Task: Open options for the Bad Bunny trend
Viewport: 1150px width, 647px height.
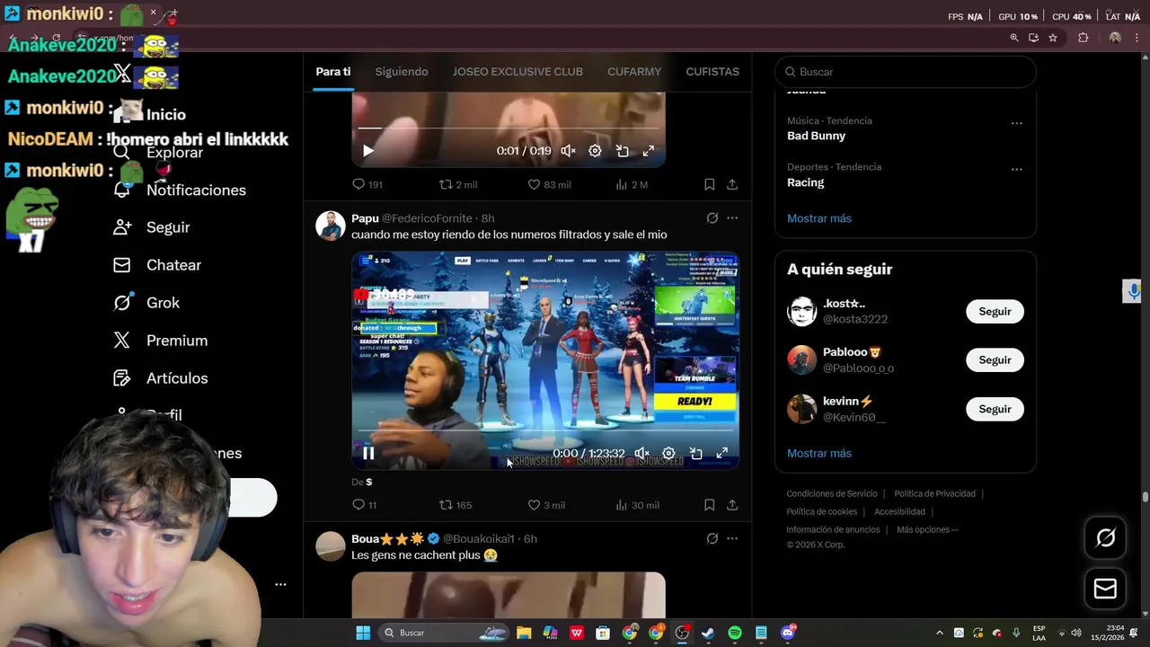Action: 1016,123
